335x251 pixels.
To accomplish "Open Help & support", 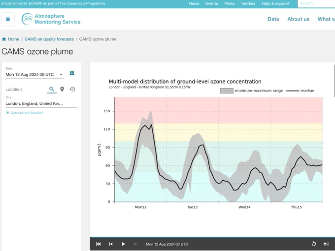I will coord(275,3).
